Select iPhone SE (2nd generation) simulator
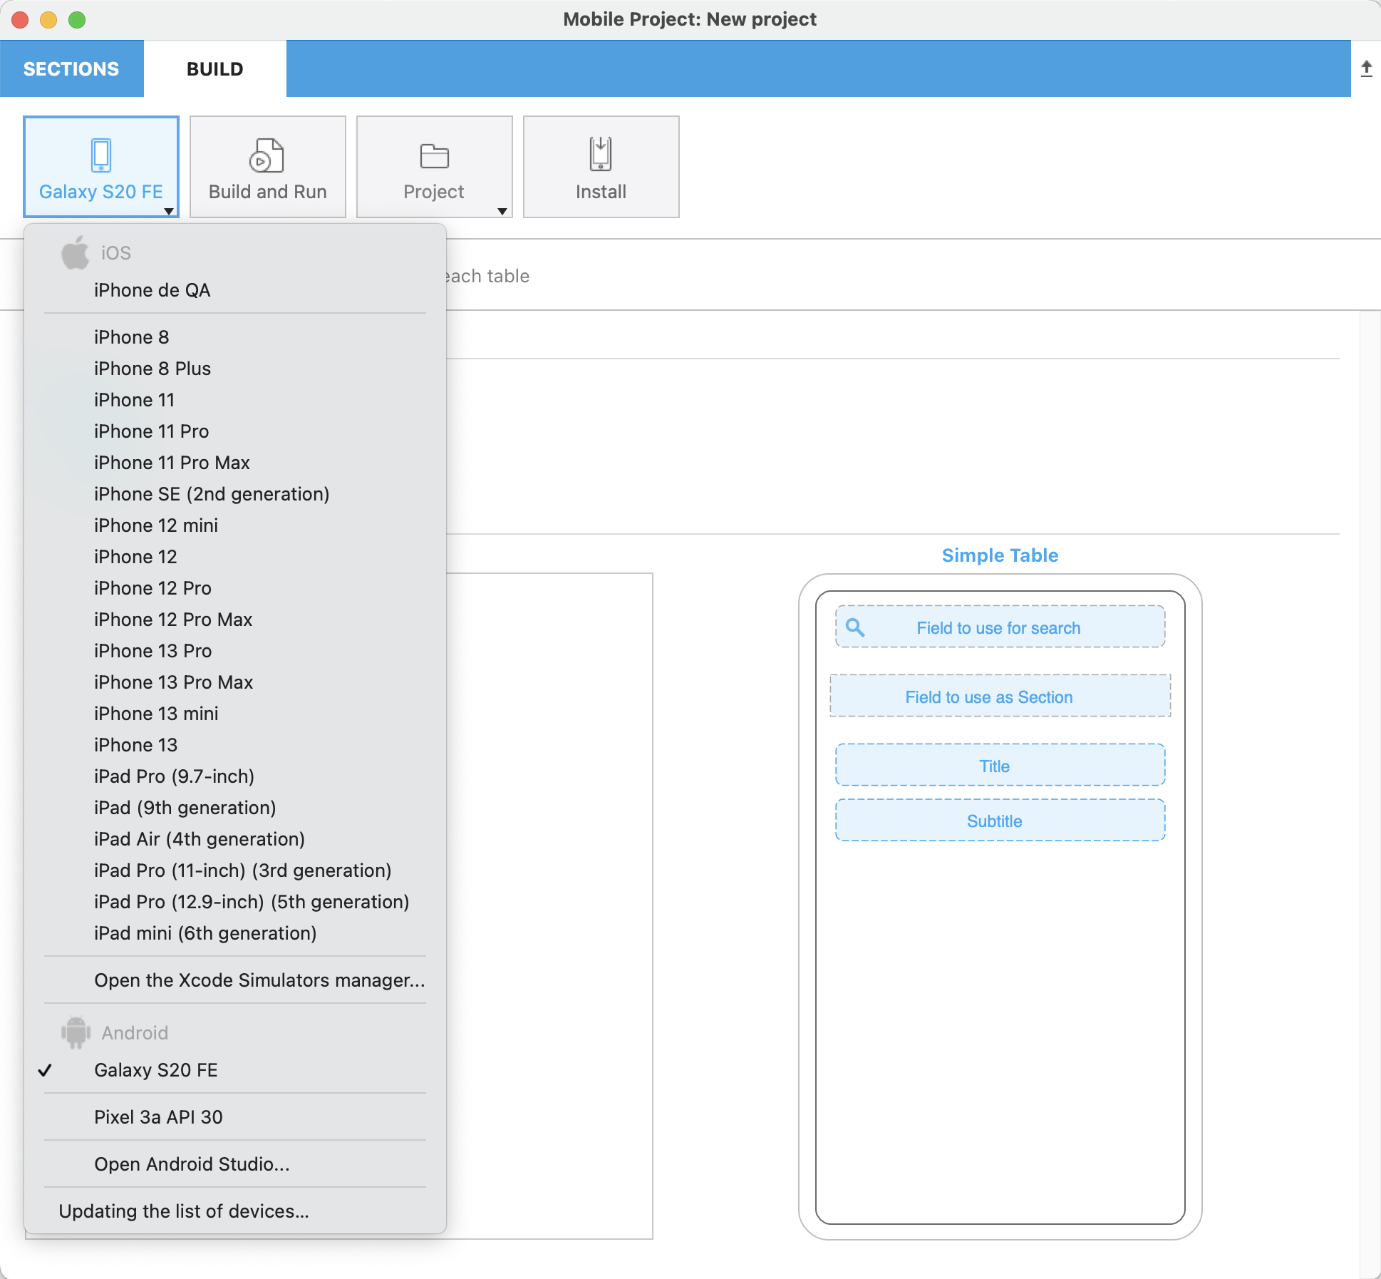 click(235, 494)
